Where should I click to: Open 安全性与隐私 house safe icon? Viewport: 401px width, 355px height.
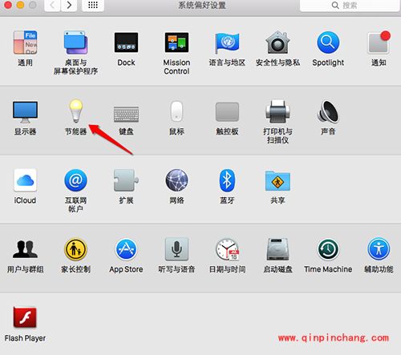[x=277, y=42]
